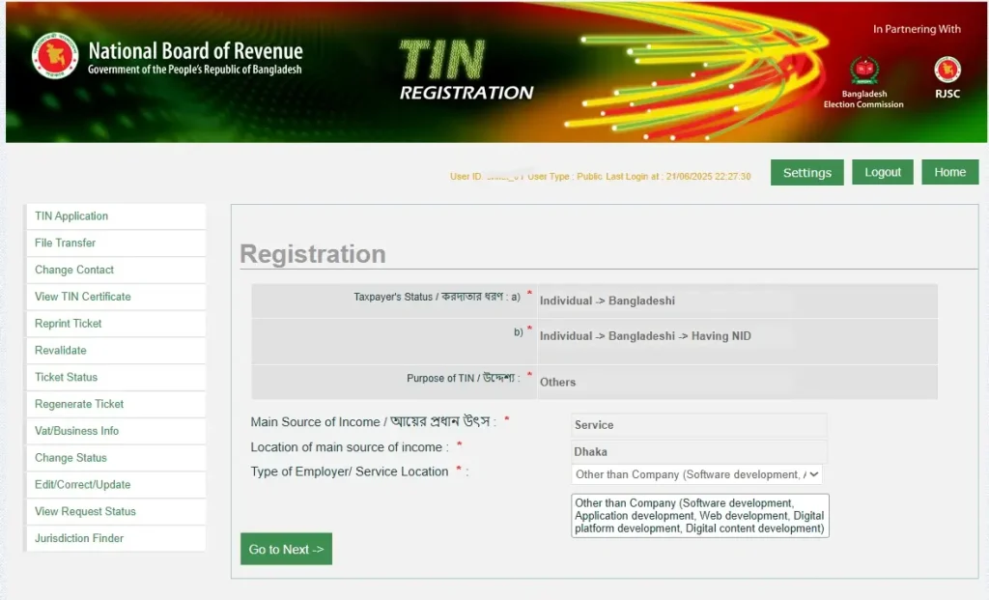
Task: Open the Settings page
Action: [x=806, y=173]
